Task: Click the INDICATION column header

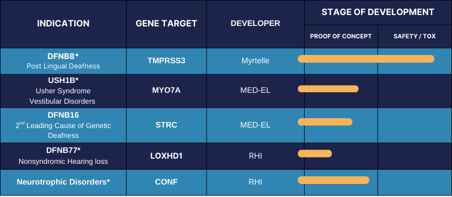Action: tap(63, 24)
